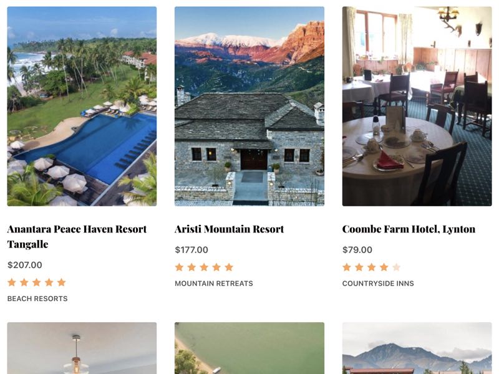Open the Anantara Peace Haven Resort pool image
The image size is (499, 374).
point(82,106)
